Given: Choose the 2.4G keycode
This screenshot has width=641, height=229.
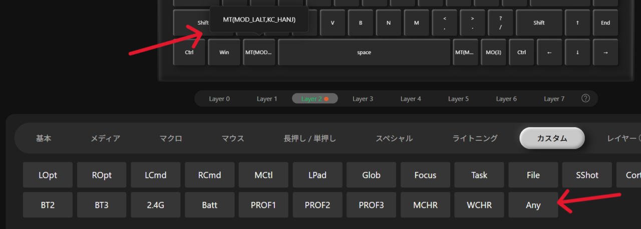Looking at the screenshot, I should coord(156,205).
